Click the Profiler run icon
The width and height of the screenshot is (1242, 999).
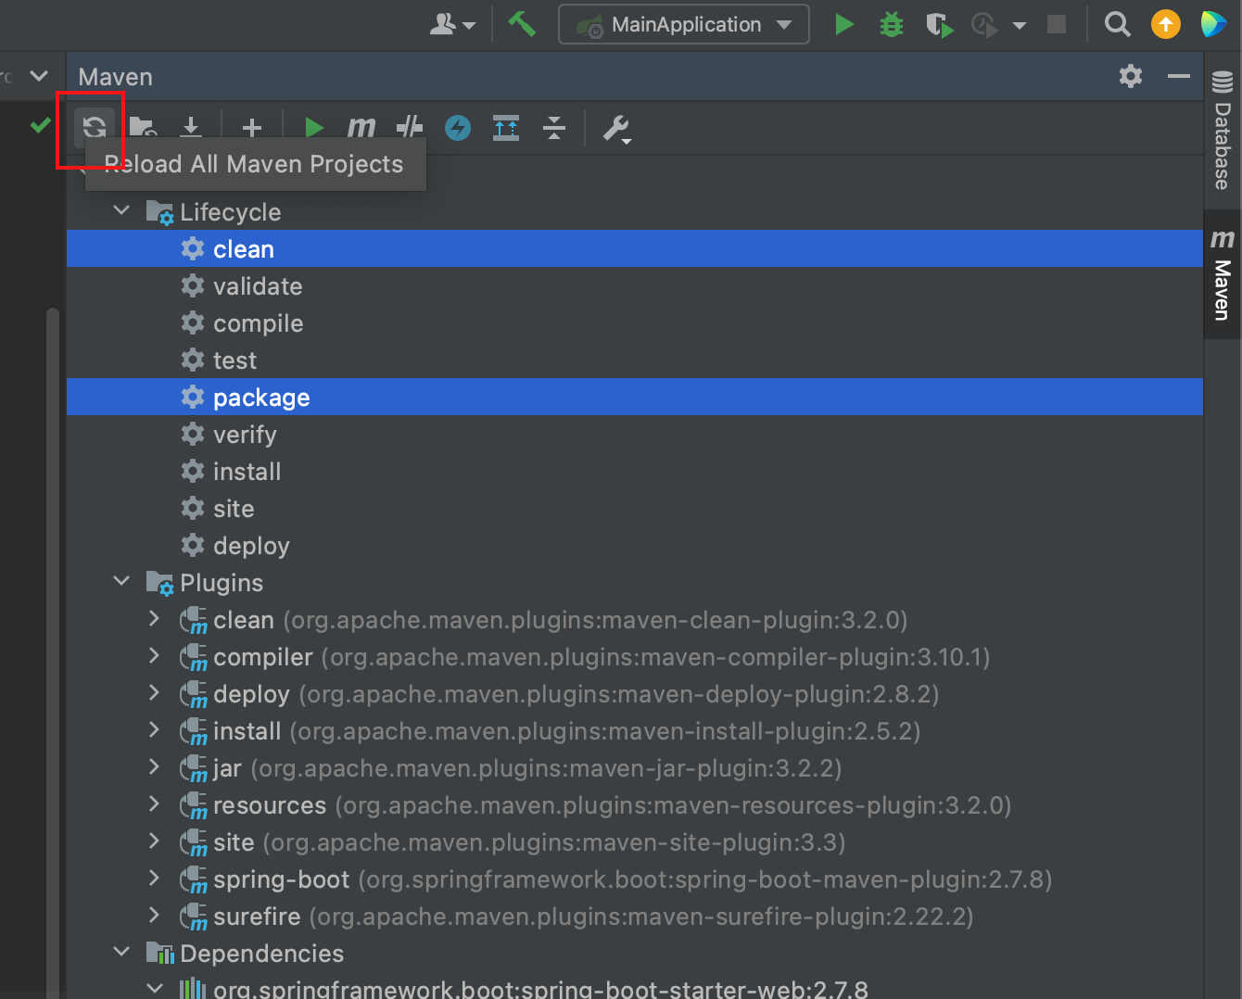coord(984,25)
